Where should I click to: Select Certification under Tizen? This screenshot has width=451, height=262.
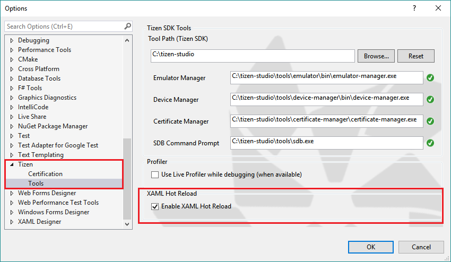pyautogui.click(x=45, y=174)
